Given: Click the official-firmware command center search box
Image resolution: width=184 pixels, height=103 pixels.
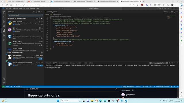Looking at the screenshot, I should [93, 9].
